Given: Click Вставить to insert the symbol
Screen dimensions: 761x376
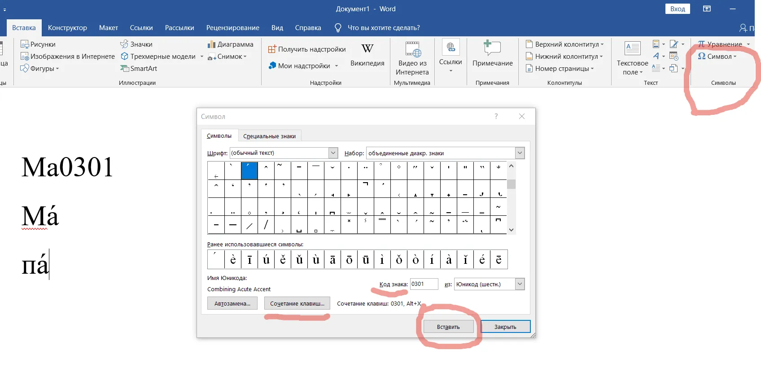Looking at the screenshot, I should pyautogui.click(x=448, y=327).
